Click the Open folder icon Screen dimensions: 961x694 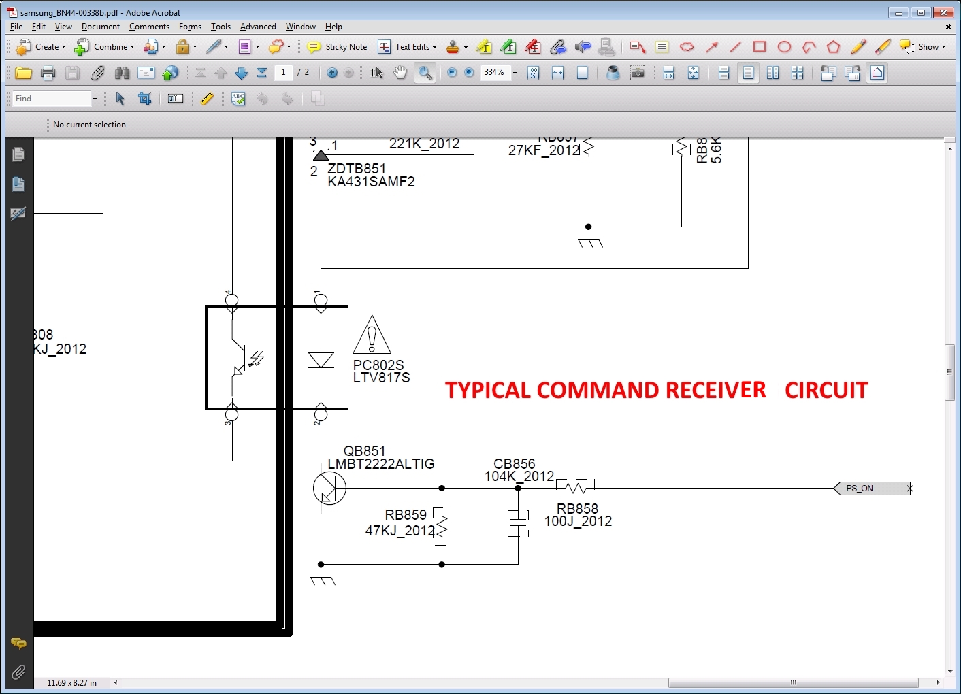[23, 73]
